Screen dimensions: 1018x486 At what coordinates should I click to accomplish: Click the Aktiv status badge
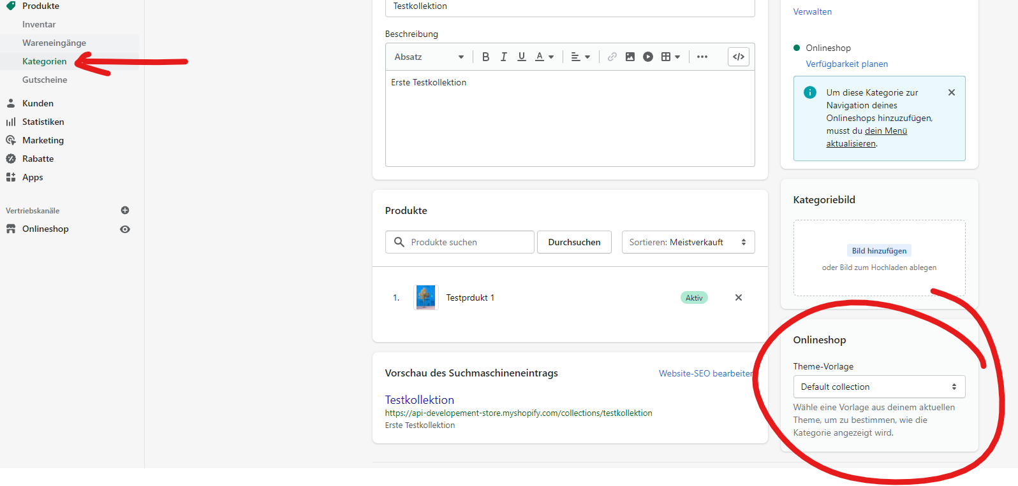pyautogui.click(x=694, y=297)
